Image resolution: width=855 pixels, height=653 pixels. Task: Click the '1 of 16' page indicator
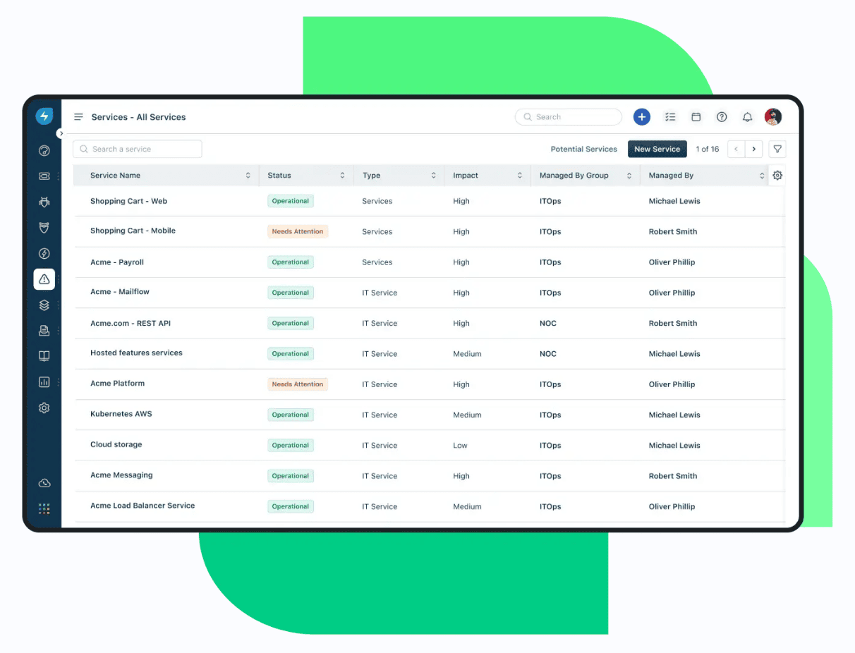coord(708,149)
